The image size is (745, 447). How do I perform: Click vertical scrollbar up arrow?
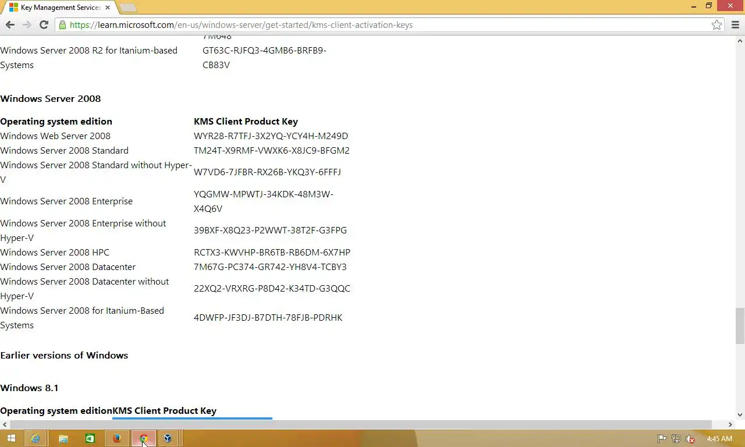tap(740, 41)
